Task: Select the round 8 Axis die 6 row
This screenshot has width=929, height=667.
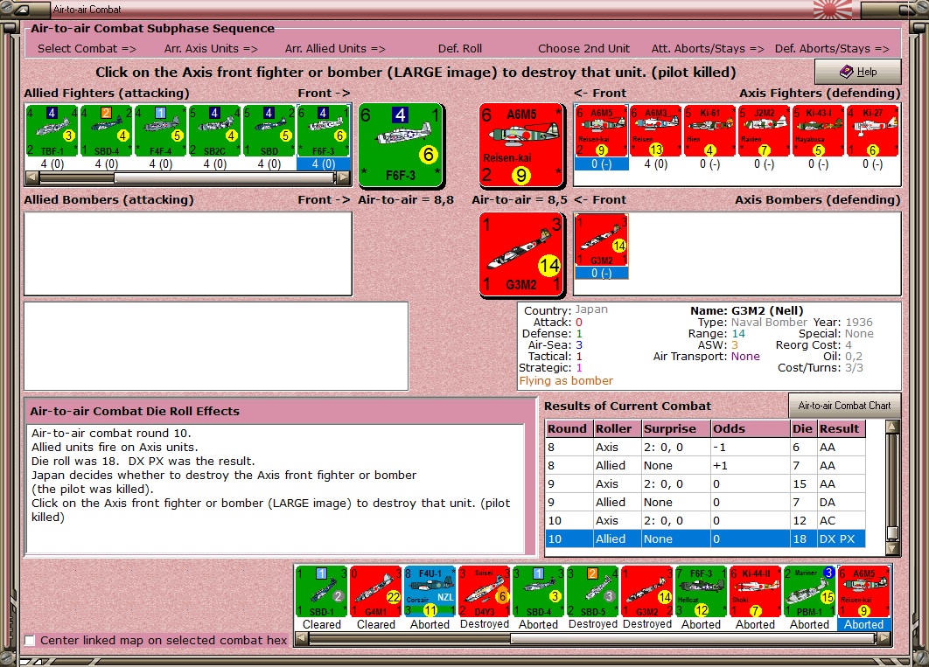Action: pos(705,447)
